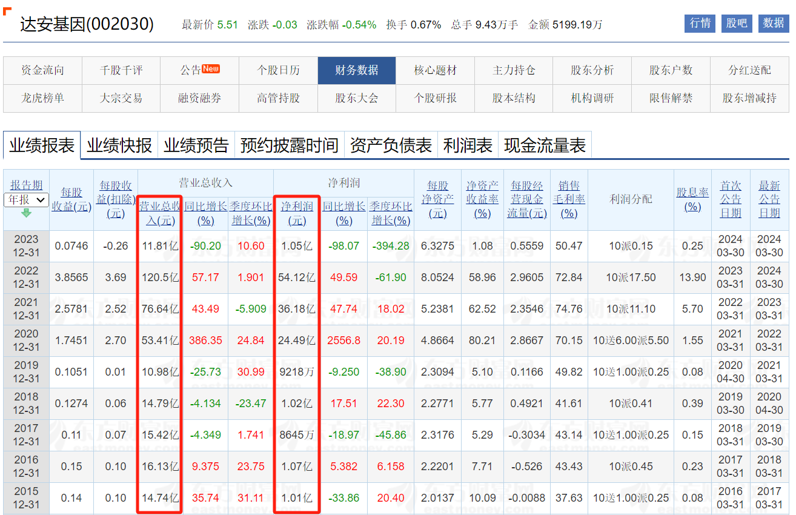Sort by 每股收益(扣除) column header

(116, 199)
